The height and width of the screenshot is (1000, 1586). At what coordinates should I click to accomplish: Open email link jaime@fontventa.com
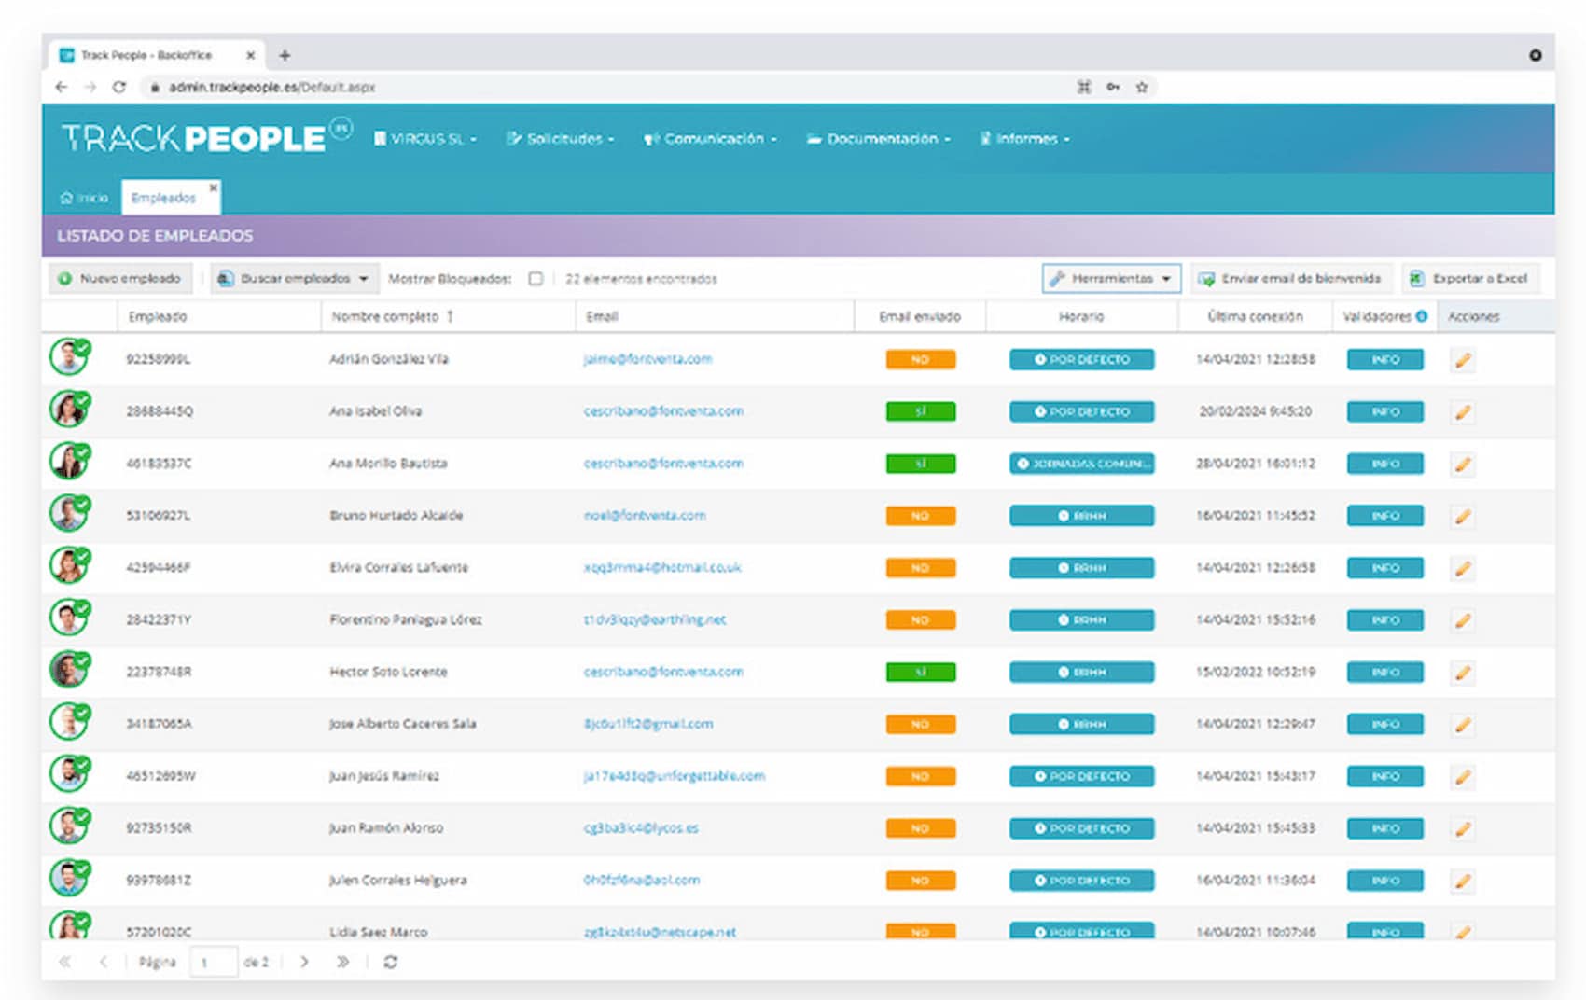647,359
